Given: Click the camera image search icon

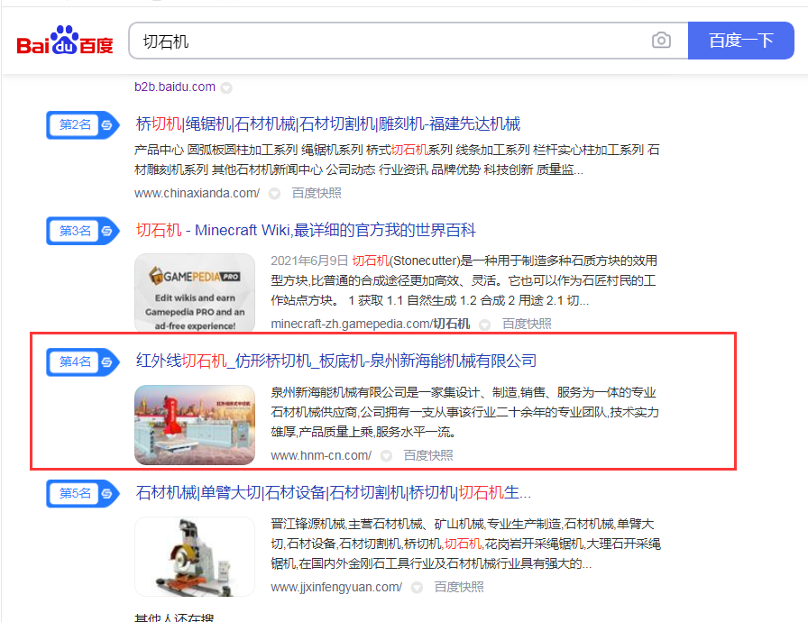Looking at the screenshot, I should [661, 41].
